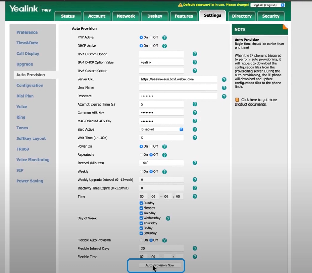Open help icon for PNP Active
Screen dimensions: 312x273
click(x=164, y=37)
